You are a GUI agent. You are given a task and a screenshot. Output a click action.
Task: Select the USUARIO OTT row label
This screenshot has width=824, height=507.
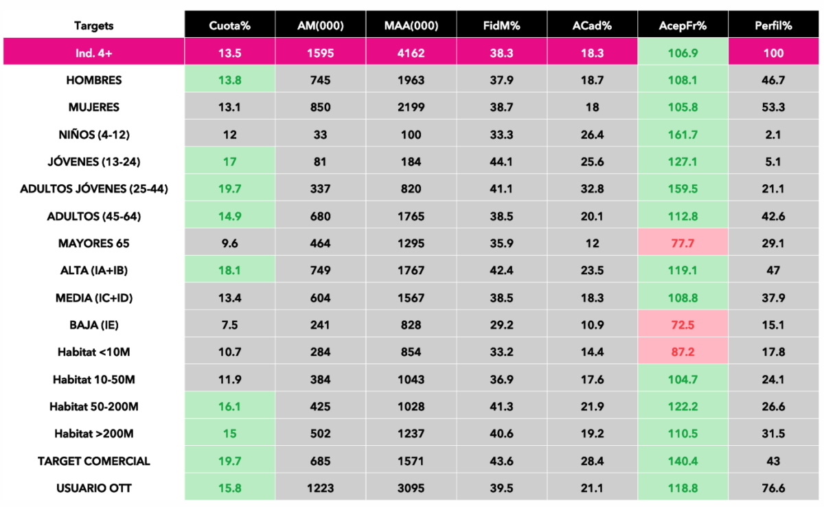pyautogui.click(x=94, y=488)
